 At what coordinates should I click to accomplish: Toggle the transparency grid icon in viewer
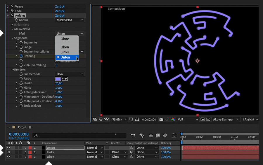click(x=208, y=120)
